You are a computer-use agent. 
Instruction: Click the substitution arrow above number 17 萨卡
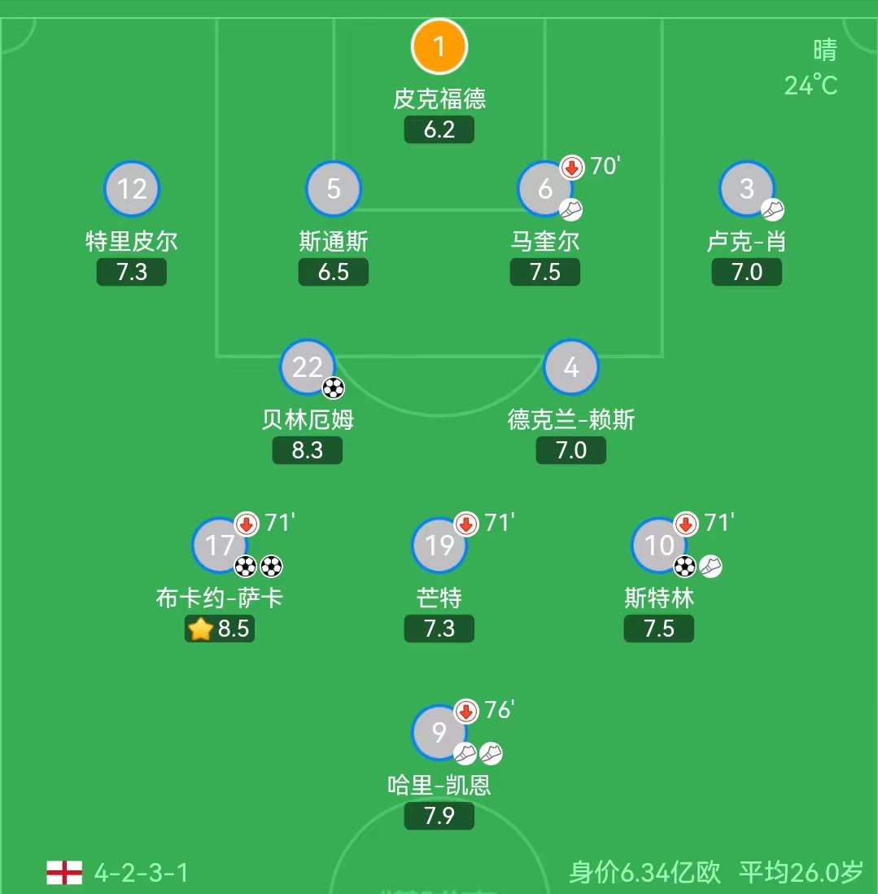point(247,524)
